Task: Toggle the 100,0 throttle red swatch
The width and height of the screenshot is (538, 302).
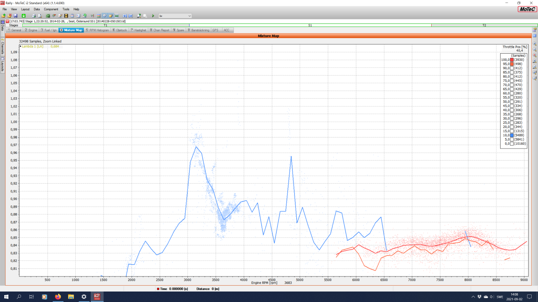Action: point(512,60)
